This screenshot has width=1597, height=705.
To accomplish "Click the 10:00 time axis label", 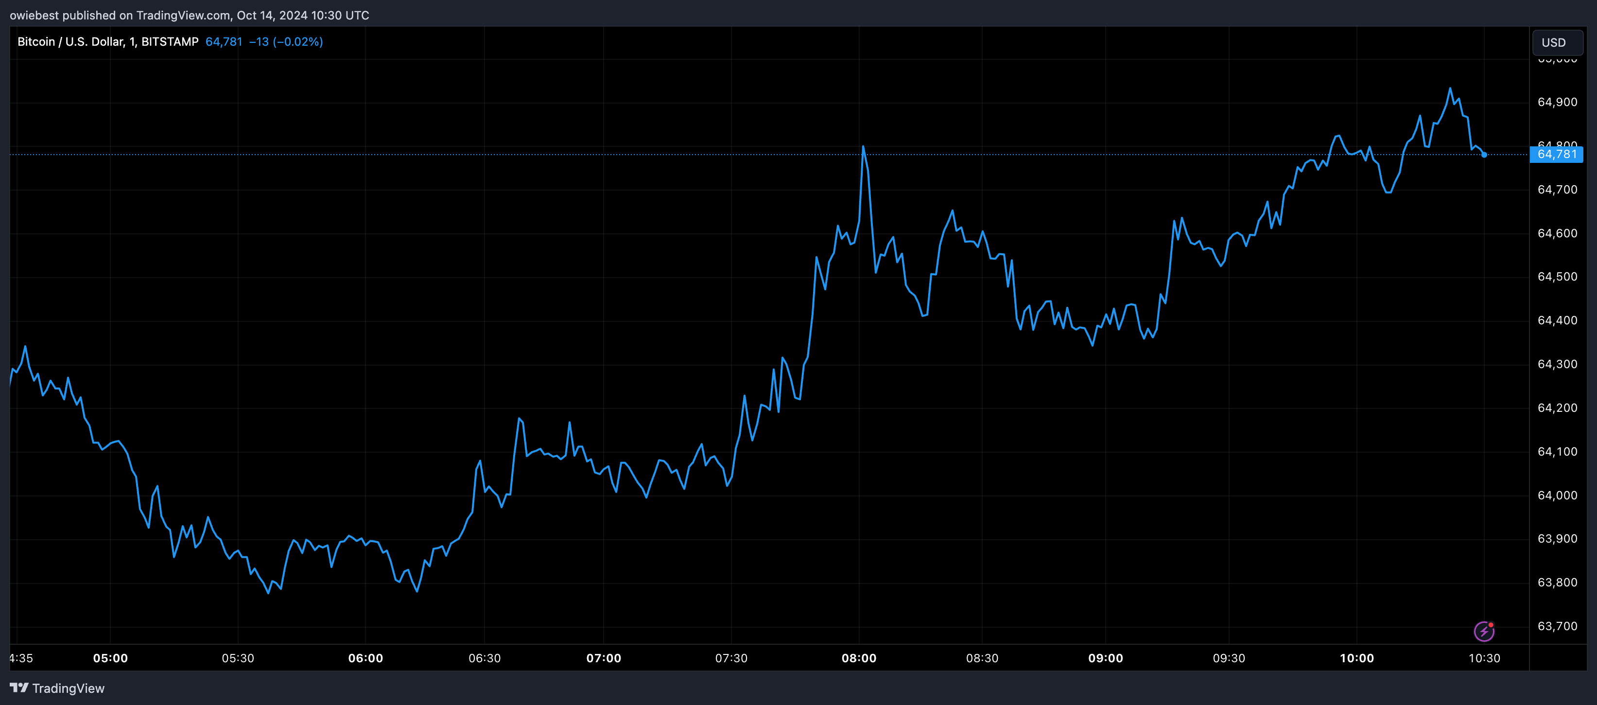I will (x=1357, y=658).
